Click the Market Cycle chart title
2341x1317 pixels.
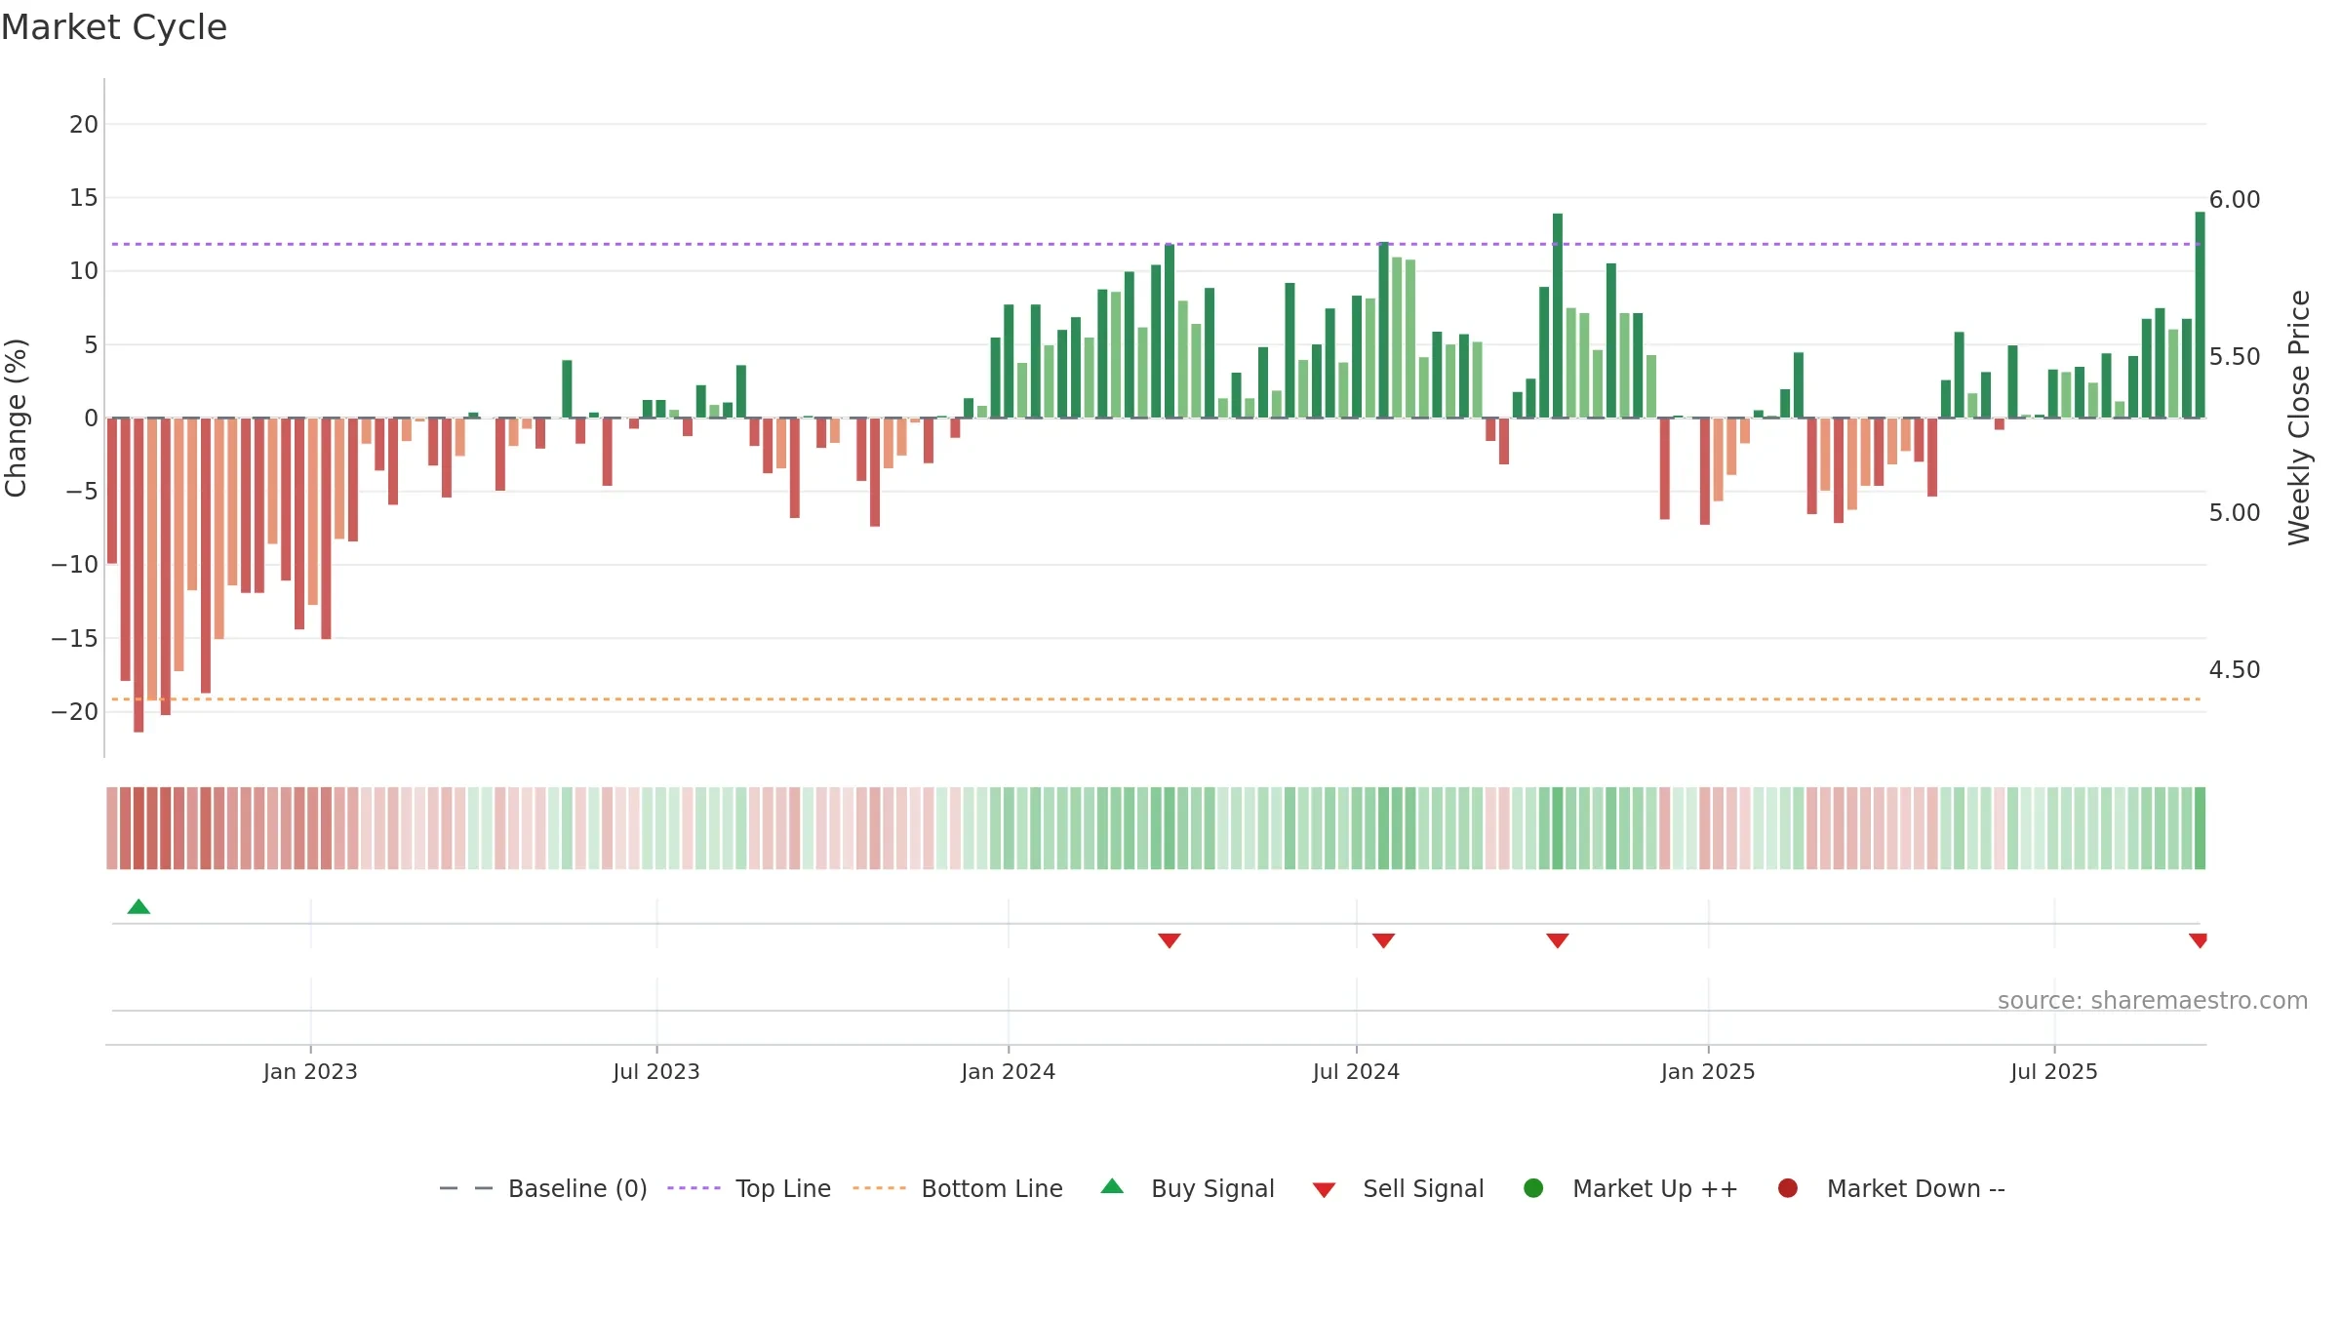coord(114,27)
